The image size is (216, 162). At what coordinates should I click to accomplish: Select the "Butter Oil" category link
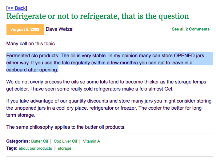pos(39,141)
